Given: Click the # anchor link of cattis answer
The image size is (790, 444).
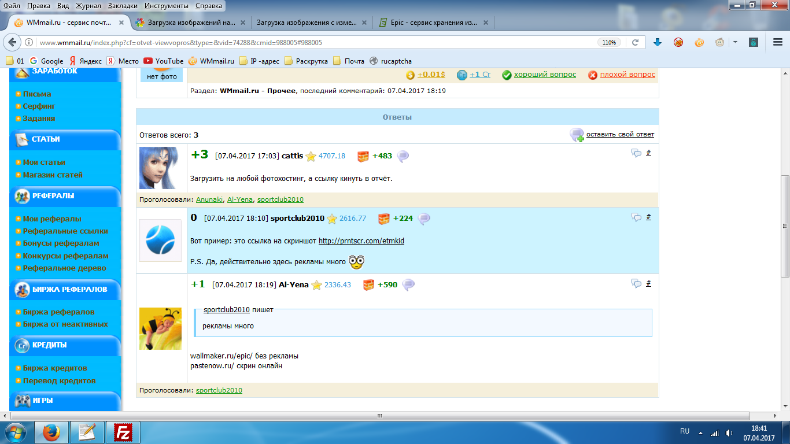Looking at the screenshot, I should point(648,153).
